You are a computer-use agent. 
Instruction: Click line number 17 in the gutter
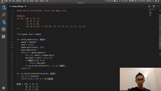point(12,39)
